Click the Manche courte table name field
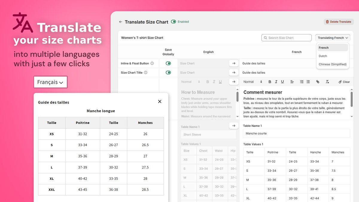359x202 pixels. [x=296, y=133]
